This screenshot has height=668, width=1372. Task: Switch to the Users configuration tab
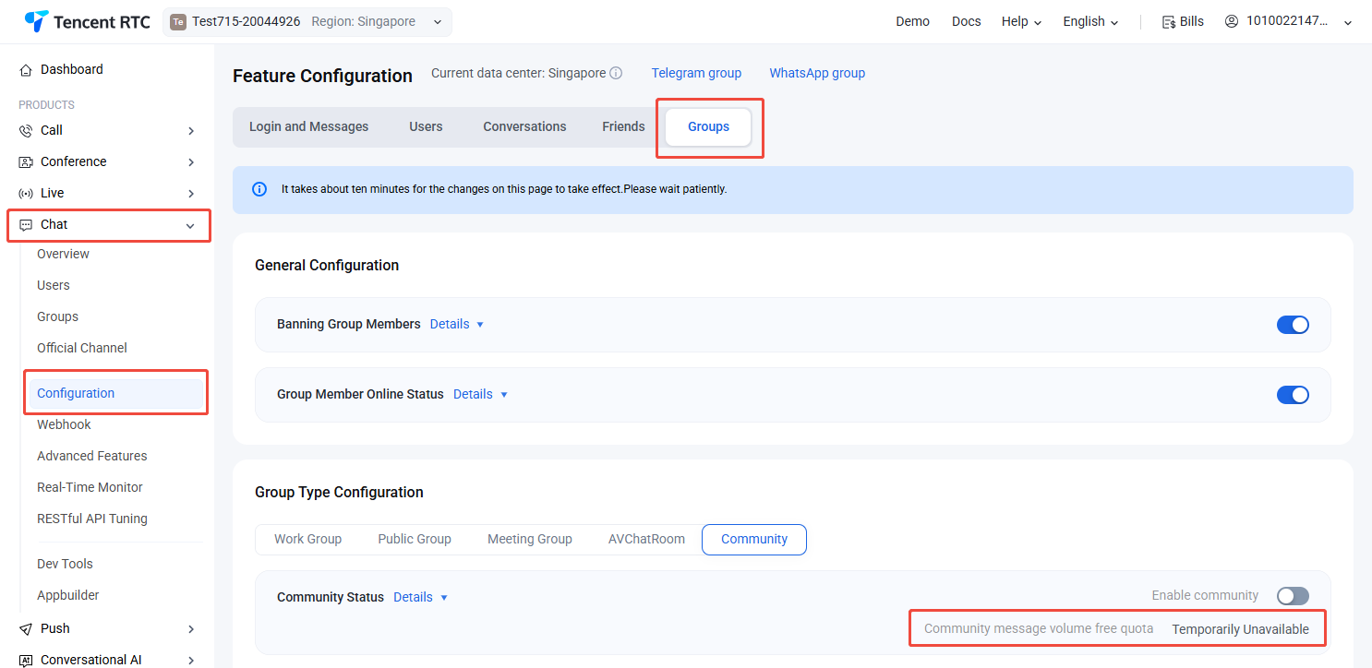[x=426, y=127]
